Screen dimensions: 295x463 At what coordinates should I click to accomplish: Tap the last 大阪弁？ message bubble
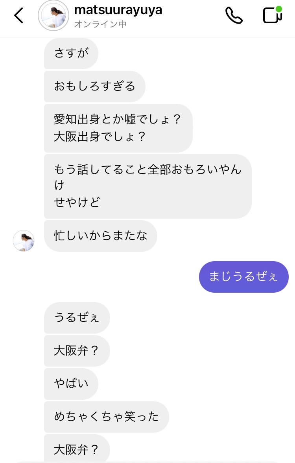click(77, 449)
